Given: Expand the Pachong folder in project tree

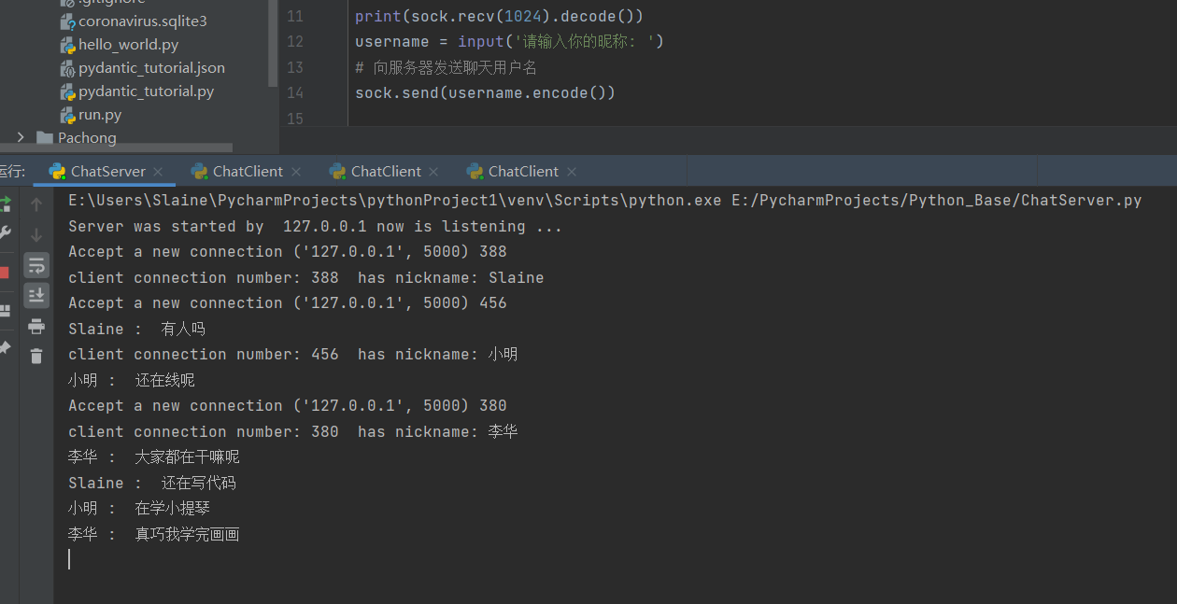Looking at the screenshot, I should (21, 137).
